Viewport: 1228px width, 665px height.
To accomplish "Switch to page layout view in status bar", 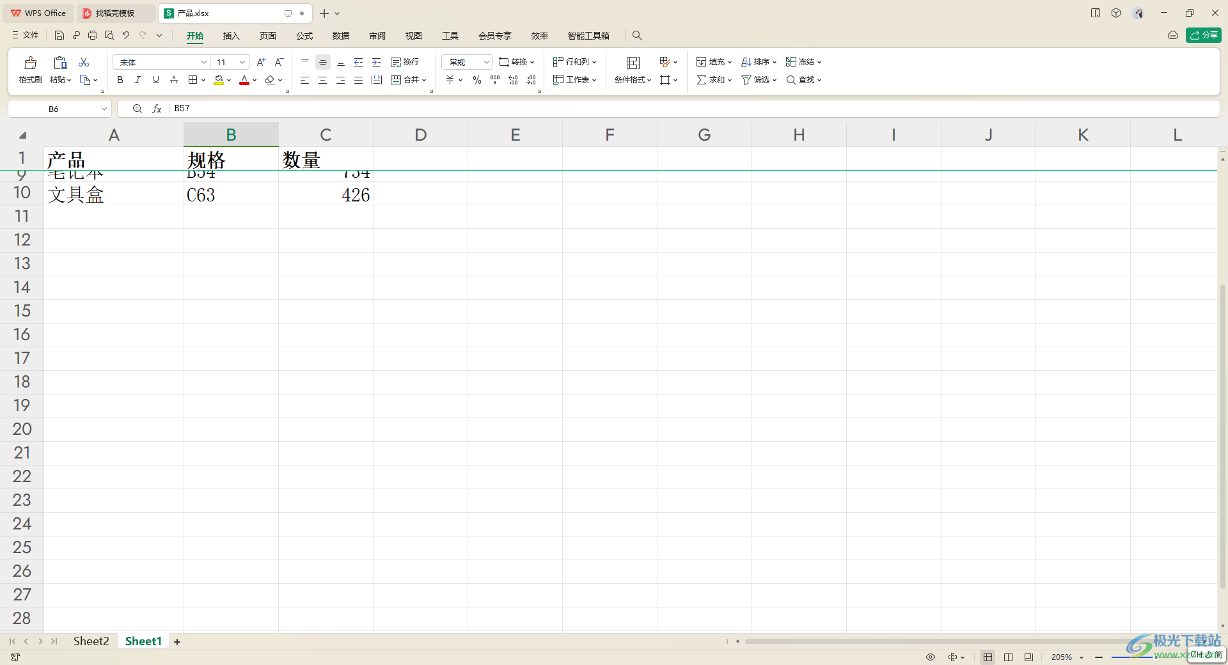I will (x=1008, y=657).
